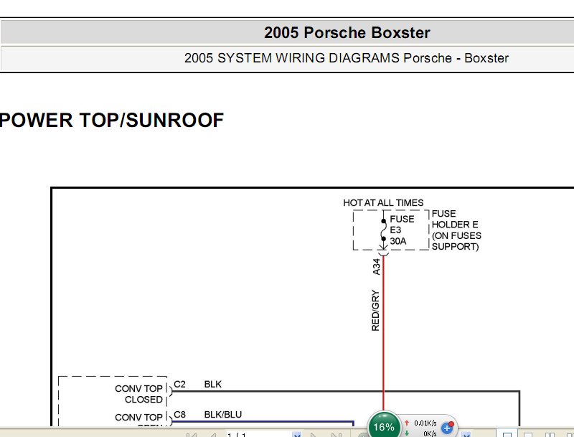Click the 0.01K/s upload speed readout
Viewport: 574px width, 437px height.
pos(425,423)
